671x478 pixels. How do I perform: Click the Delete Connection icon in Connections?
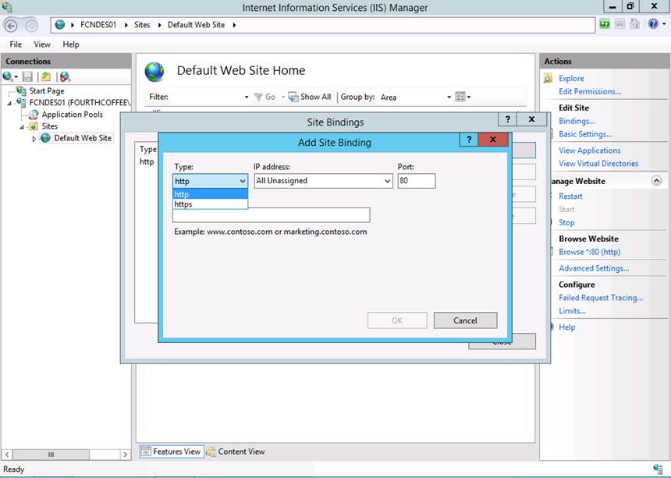(65, 76)
